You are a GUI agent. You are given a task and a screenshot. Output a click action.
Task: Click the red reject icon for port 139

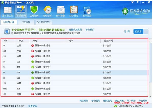(x=32, y=83)
